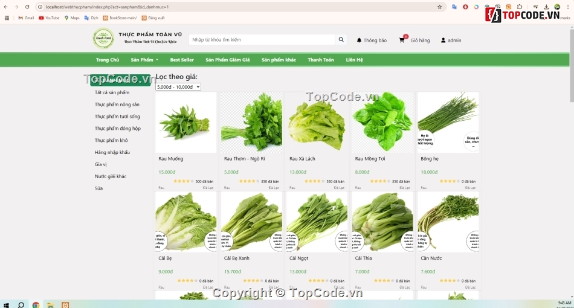Open the Đăng xuất bookmark

tap(153, 18)
